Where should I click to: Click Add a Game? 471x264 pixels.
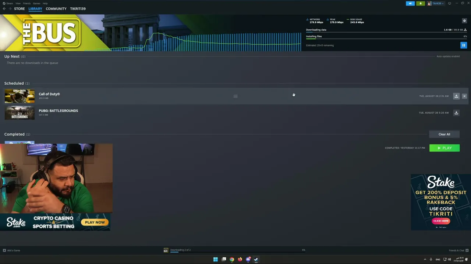pyautogui.click(x=11, y=250)
